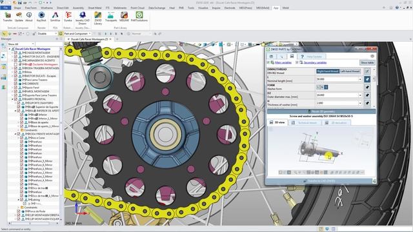413x232 pixels.
Task: Click the Update icon in the ribbon
Action: 19,17
